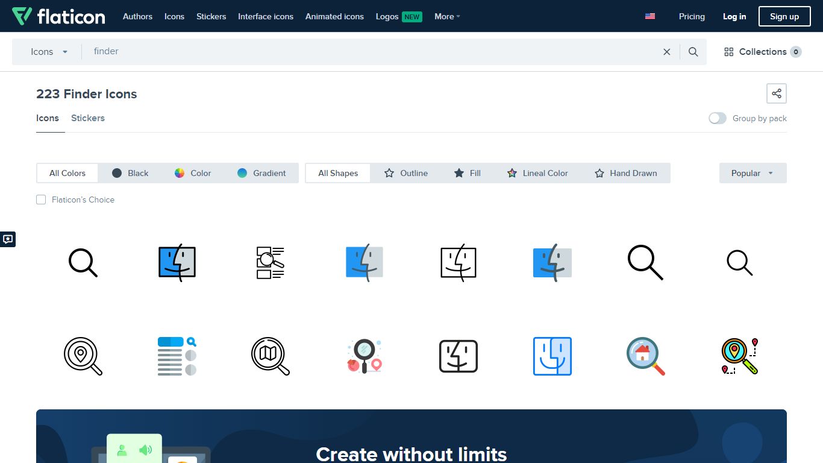The width and height of the screenshot is (823, 463).
Task: Open Logos NEW in top navigation
Action: pos(399,16)
